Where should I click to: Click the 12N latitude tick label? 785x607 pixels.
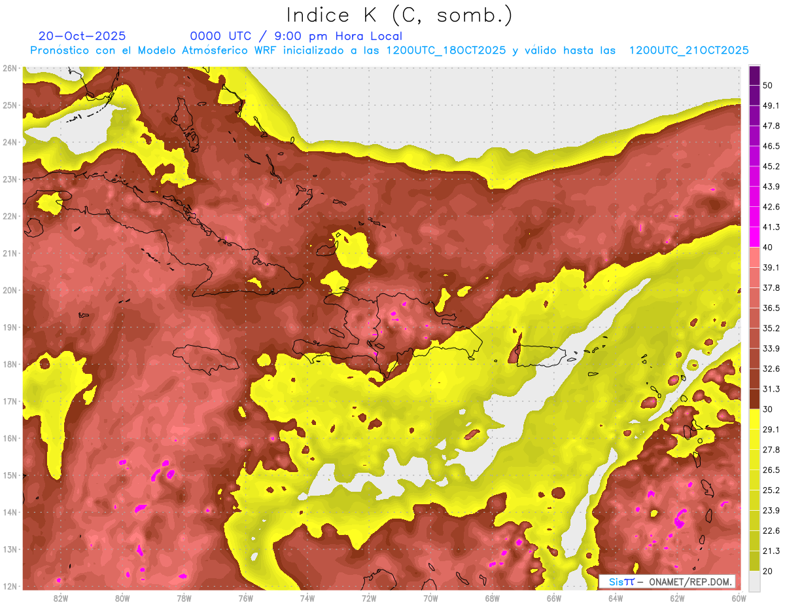pos(10,586)
